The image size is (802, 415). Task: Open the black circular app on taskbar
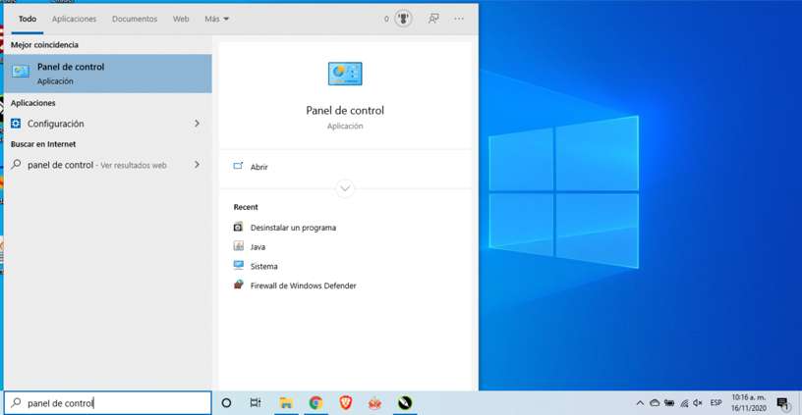405,403
